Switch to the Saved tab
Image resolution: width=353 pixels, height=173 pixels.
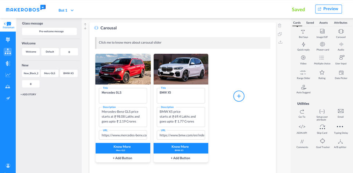click(x=310, y=23)
